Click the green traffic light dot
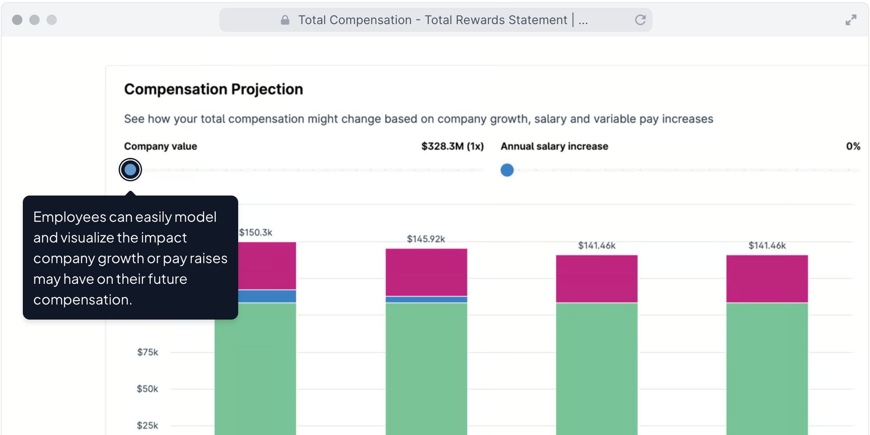 [52, 20]
